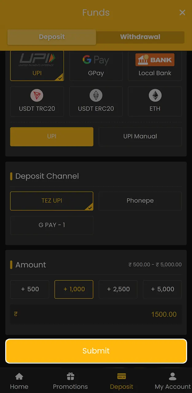Select the +5,000 amount preset
Image resolution: width=192 pixels, height=393 pixels.
[162, 289]
